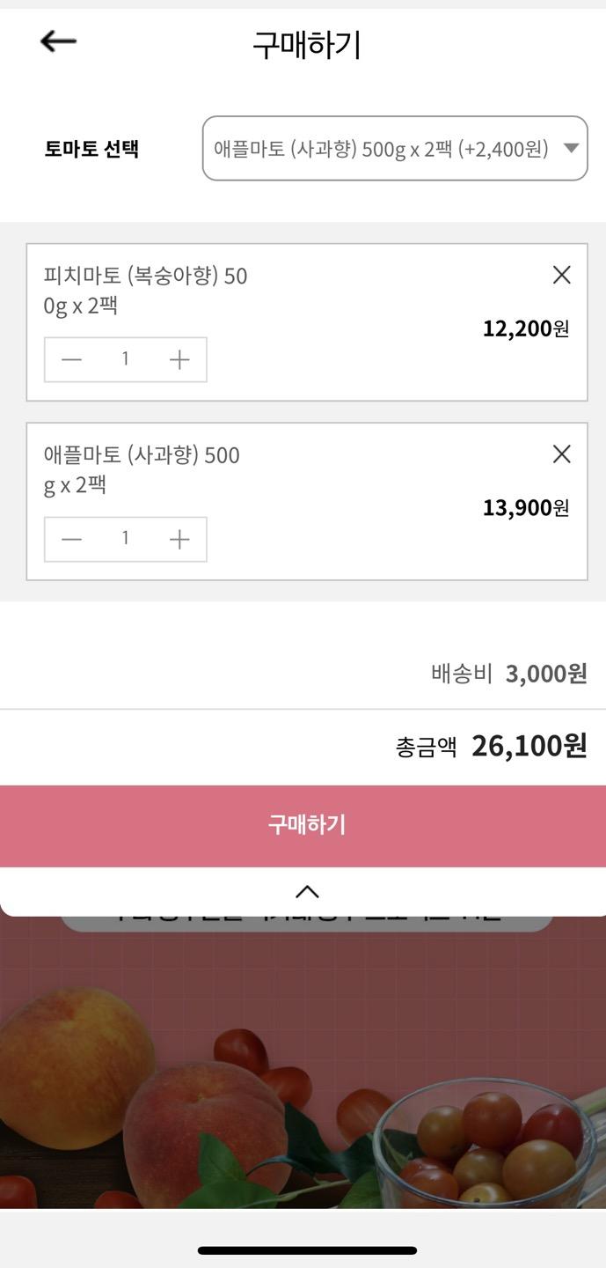Collapse the purchase panel using chevron
606x1268 pixels.
307,892
